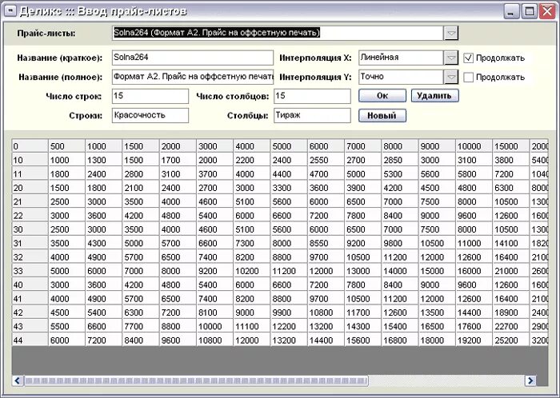Click cell 7200 in row 11
The width and height of the screenshot is (560, 398).
pos(510,174)
